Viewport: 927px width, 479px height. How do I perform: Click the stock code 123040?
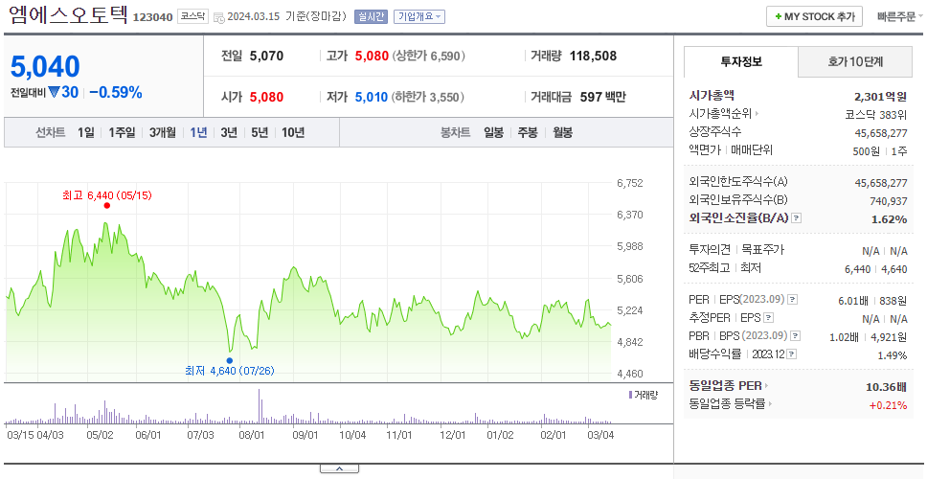(x=152, y=17)
